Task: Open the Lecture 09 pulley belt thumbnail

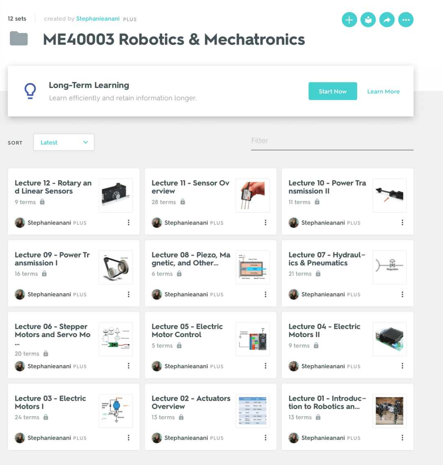Action: (116, 267)
